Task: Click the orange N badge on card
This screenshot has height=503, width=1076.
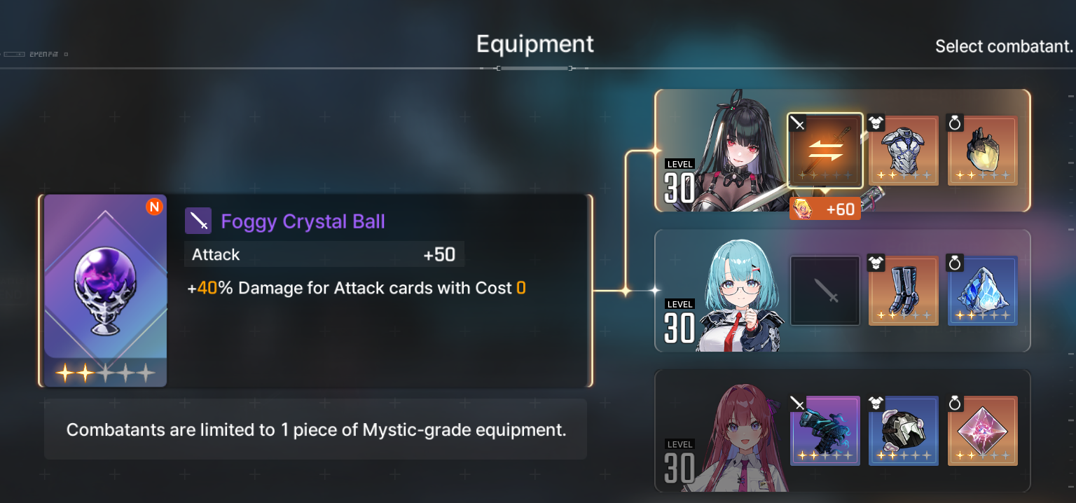Action: point(154,207)
